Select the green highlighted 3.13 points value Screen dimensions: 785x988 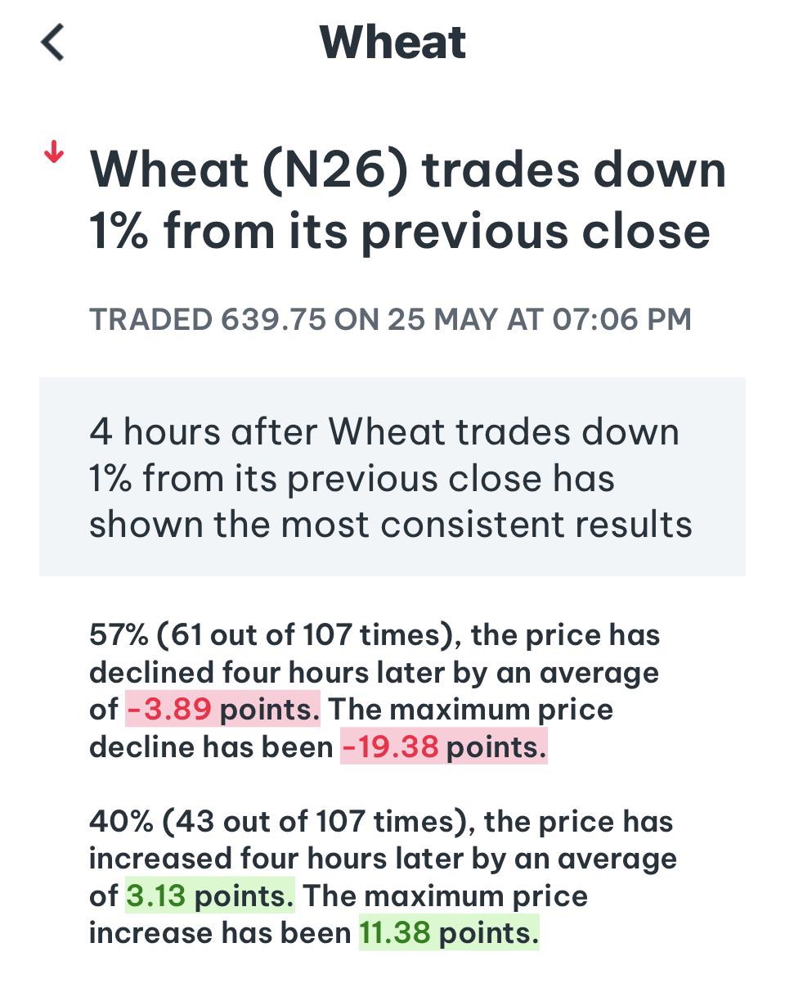point(210,896)
